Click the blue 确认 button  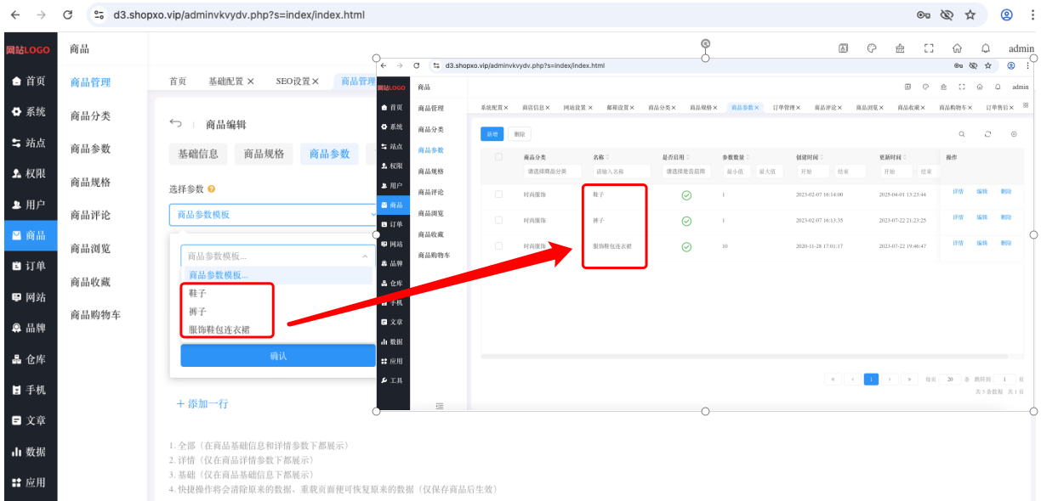click(278, 356)
